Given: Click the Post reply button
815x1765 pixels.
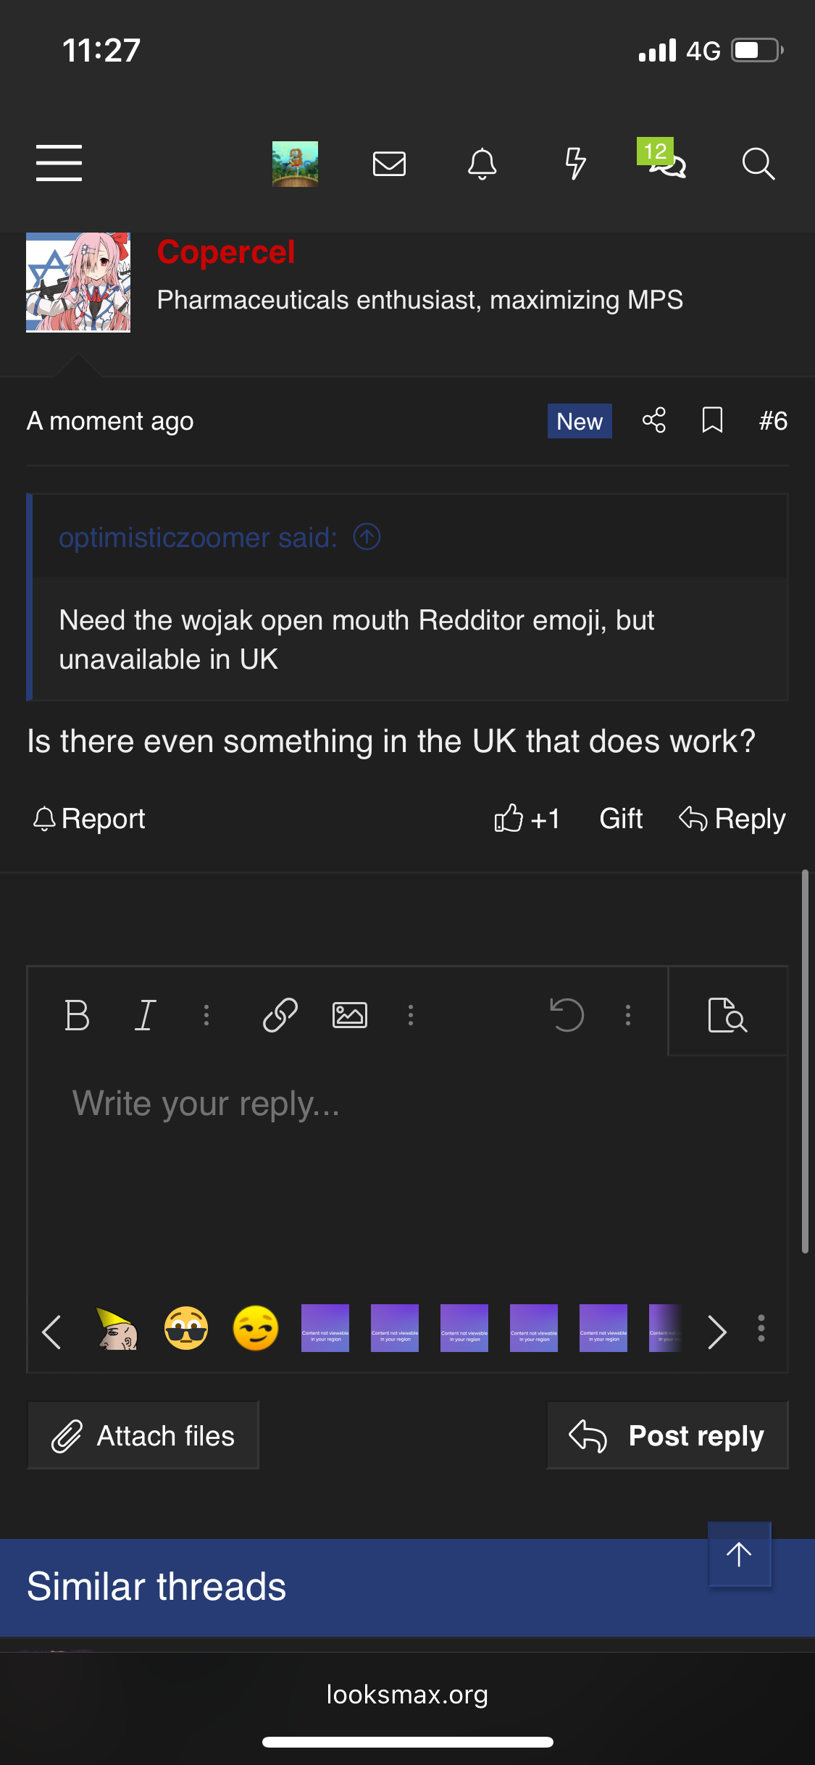Looking at the screenshot, I should (667, 1435).
